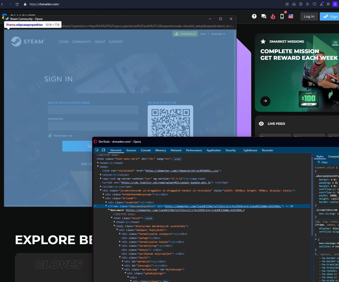Open the browser downloads icon
Viewport: 339px width, 282px height.
point(321,4)
